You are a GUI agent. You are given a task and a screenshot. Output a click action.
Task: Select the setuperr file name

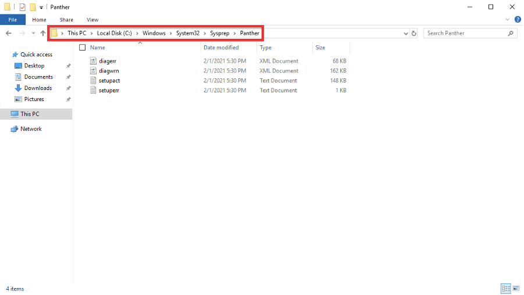(x=109, y=91)
